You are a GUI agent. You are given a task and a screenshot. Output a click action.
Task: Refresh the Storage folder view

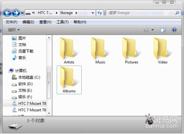(100, 13)
